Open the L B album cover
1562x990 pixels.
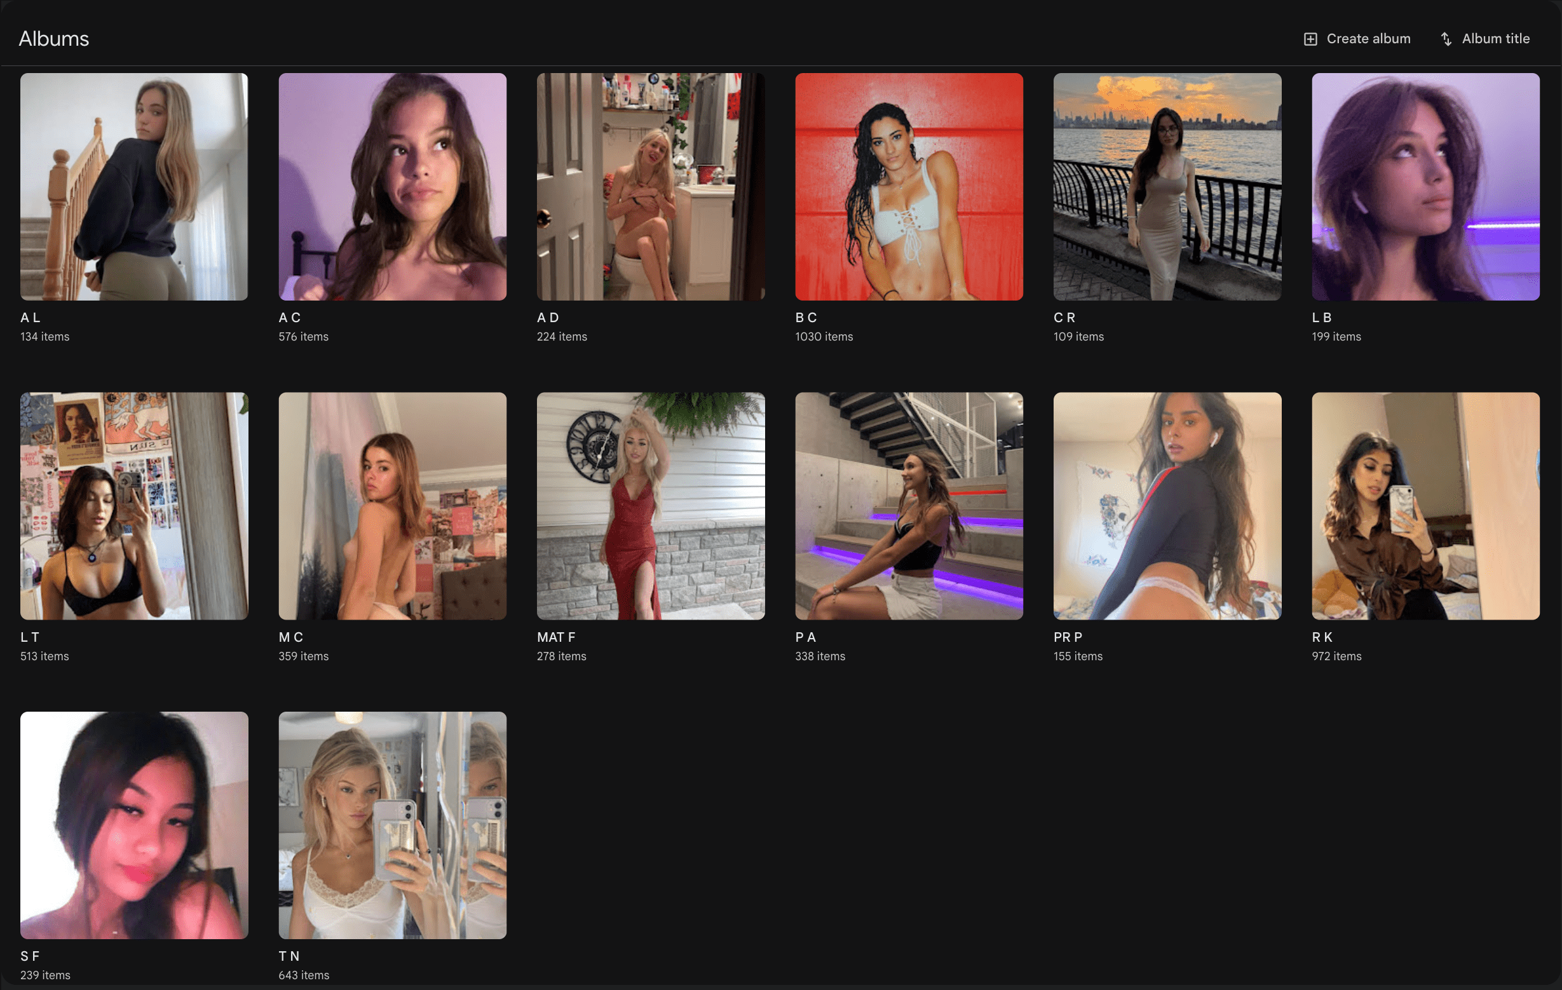(x=1425, y=187)
